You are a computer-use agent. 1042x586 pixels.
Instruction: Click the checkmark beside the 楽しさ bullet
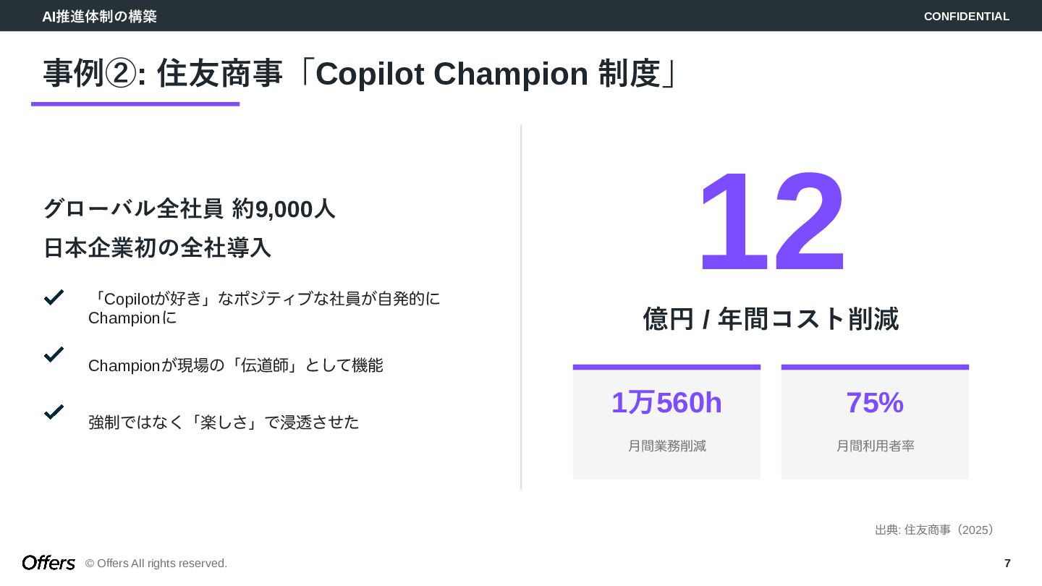pos(54,412)
